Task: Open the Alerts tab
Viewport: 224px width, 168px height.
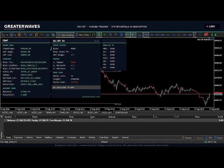Action: tap(82, 138)
